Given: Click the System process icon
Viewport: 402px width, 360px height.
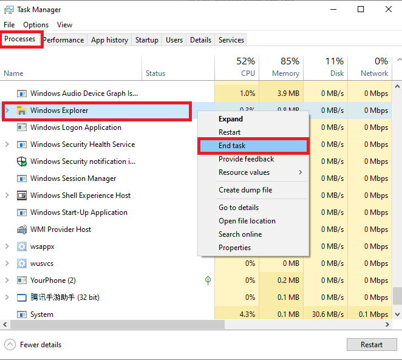Looking at the screenshot, I should coord(21,314).
